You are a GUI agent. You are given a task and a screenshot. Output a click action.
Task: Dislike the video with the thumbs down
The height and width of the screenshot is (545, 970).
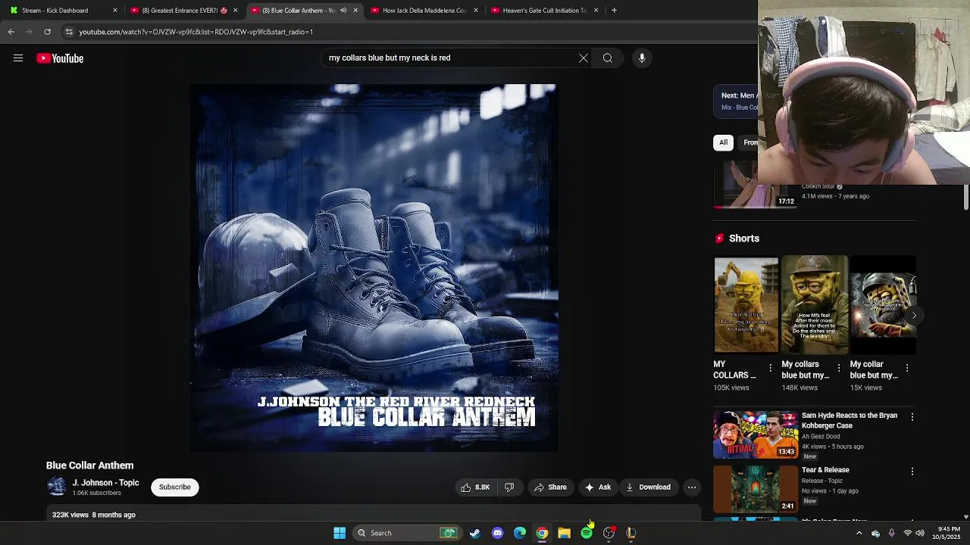pyautogui.click(x=509, y=487)
